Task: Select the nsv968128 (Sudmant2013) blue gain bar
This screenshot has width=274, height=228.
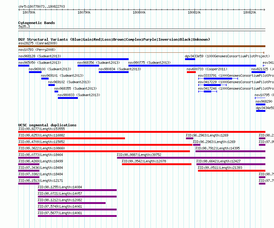Action: click(73, 59)
